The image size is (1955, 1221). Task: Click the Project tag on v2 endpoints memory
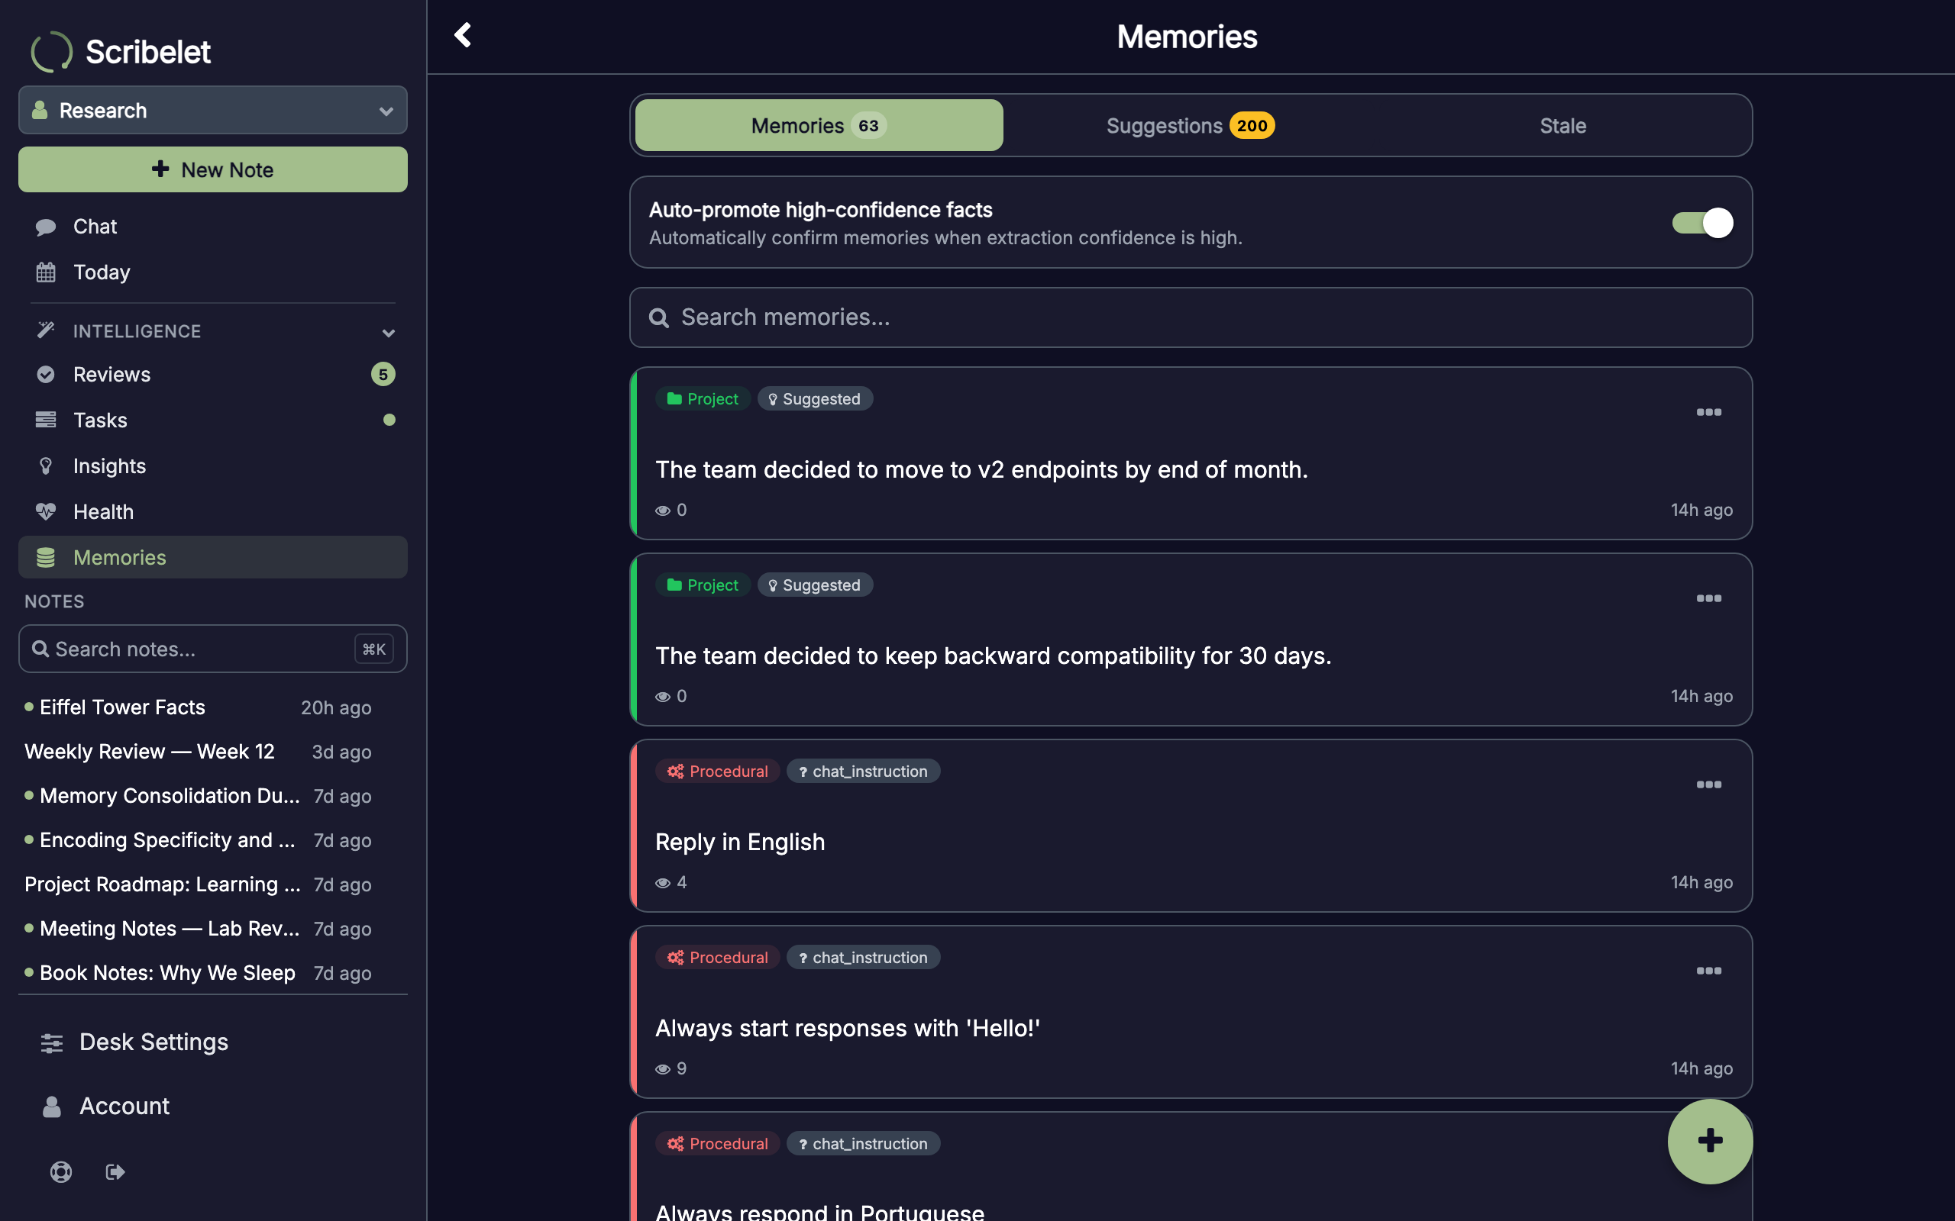[702, 399]
